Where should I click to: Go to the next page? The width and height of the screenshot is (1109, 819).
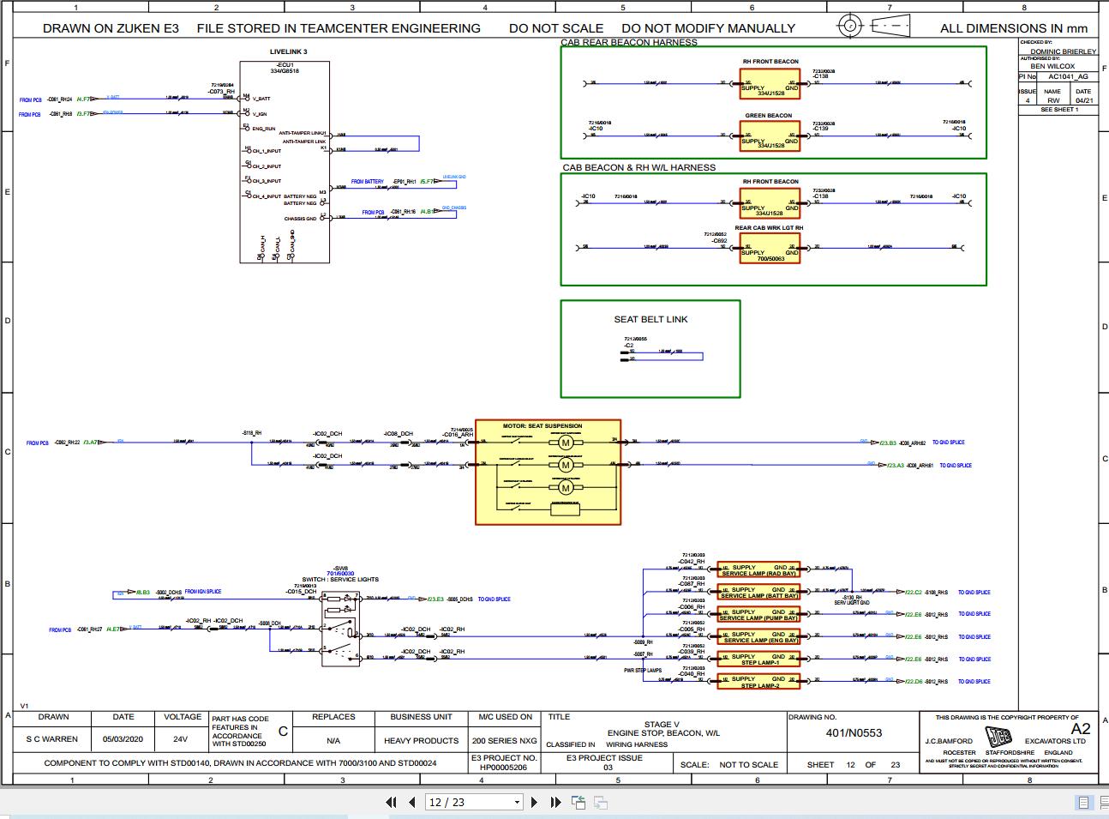pos(534,802)
